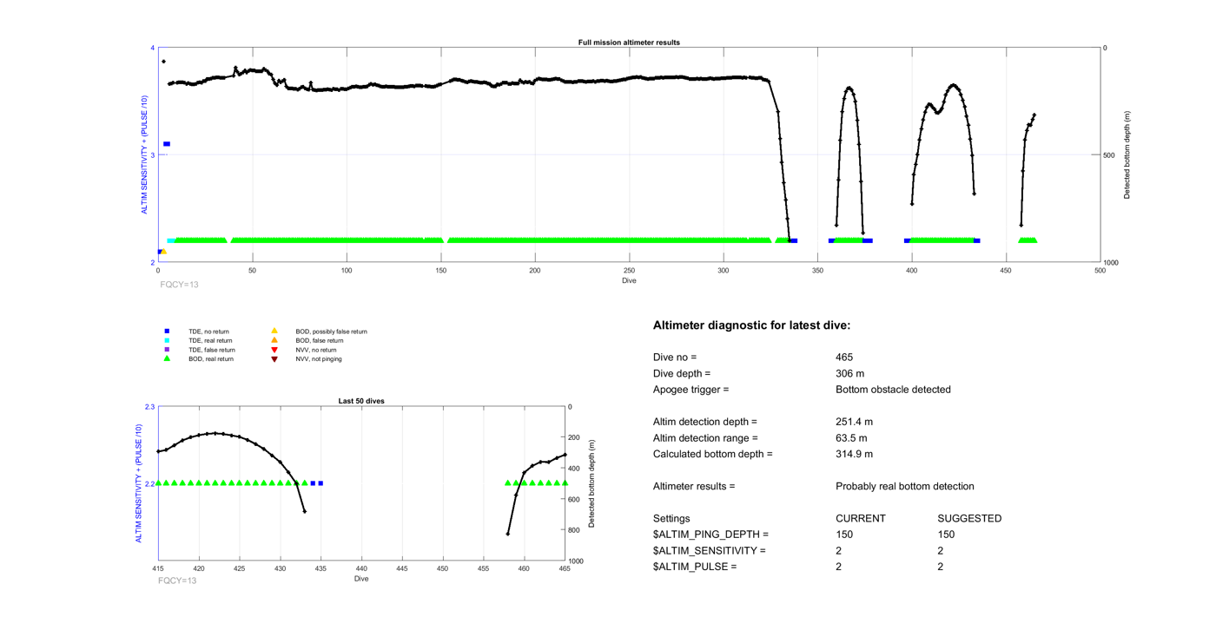Viewport: 1216px width, 630px height.
Task: Click the 'Full mission altimeter results' chart title
Action: coord(629,42)
